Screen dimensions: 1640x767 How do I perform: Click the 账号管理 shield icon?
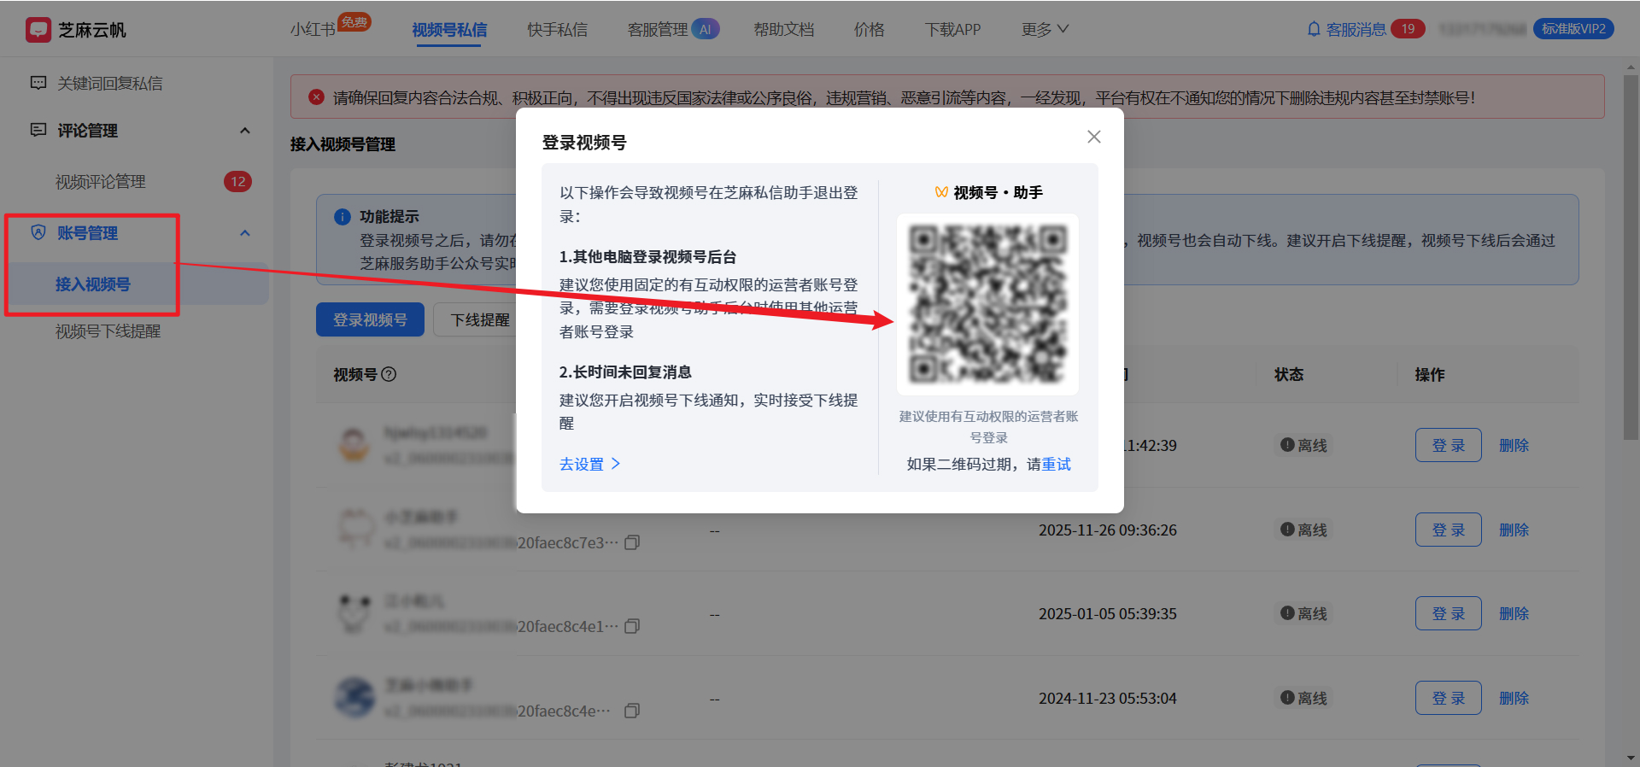pyautogui.click(x=38, y=232)
